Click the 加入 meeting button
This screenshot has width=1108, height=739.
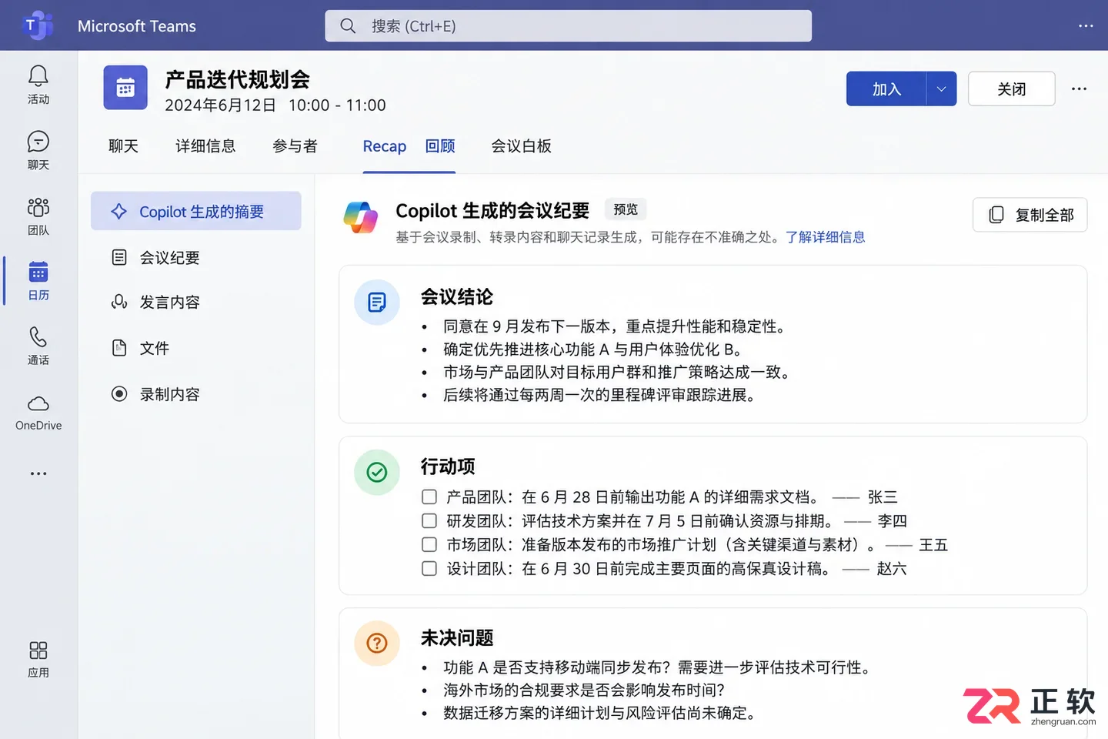click(886, 89)
